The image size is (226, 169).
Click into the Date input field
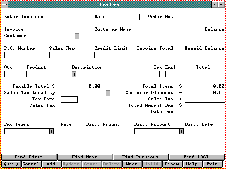124,17
